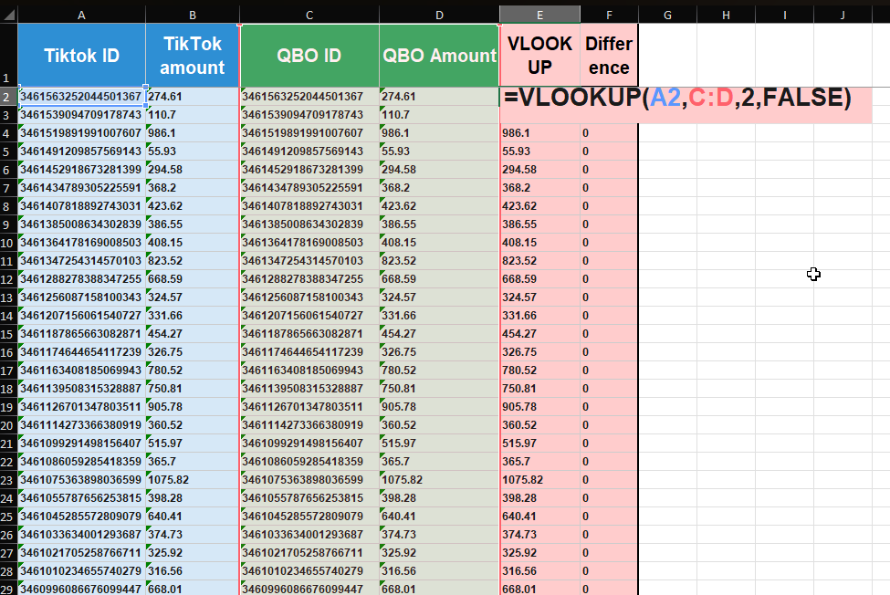Select entire row 2 via row header
Screen dimensions: 890x595
(7, 97)
